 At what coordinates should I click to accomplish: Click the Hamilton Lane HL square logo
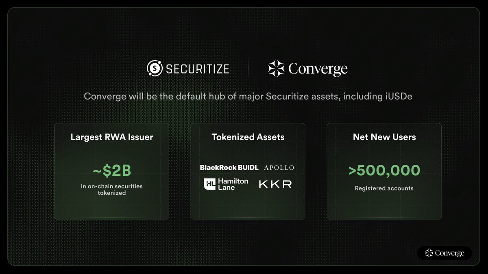pos(211,184)
